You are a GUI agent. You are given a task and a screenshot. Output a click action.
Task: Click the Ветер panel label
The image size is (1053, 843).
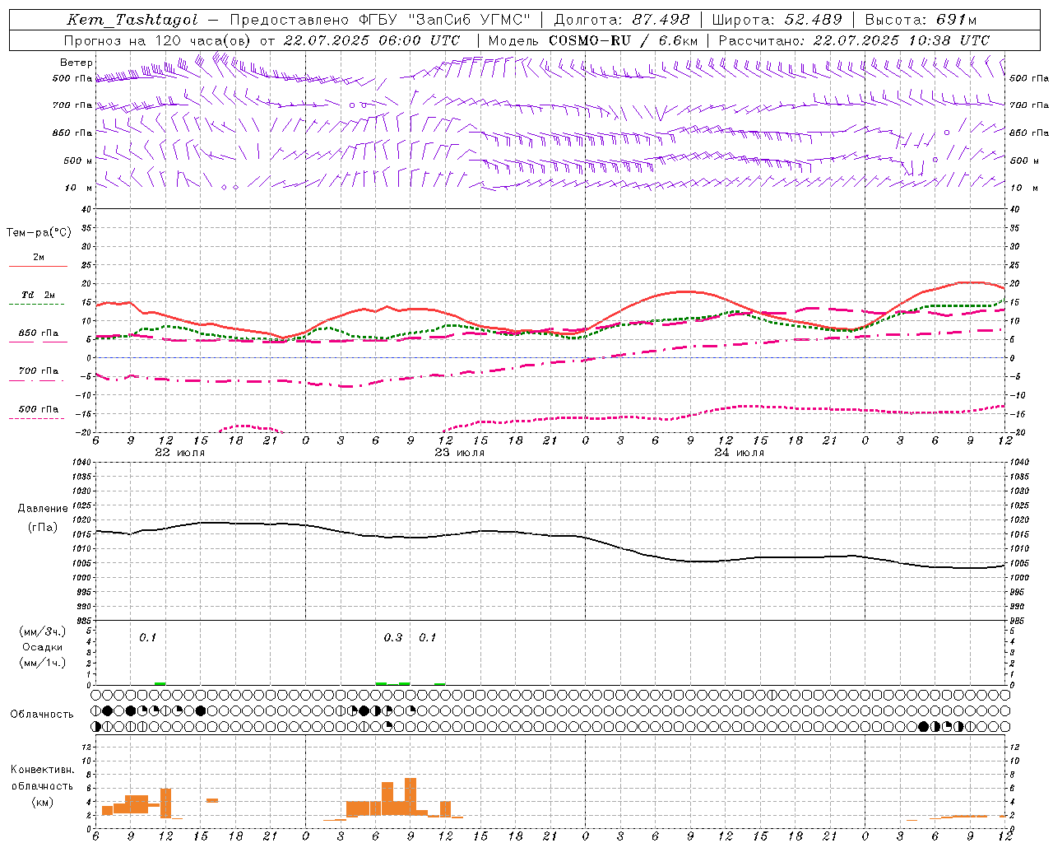click(77, 63)
